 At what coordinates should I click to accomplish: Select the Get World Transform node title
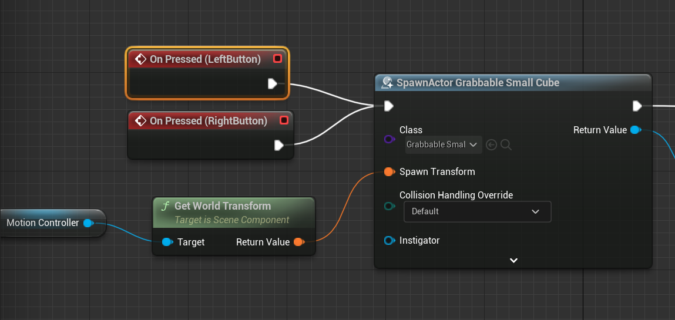pos(223,206)
